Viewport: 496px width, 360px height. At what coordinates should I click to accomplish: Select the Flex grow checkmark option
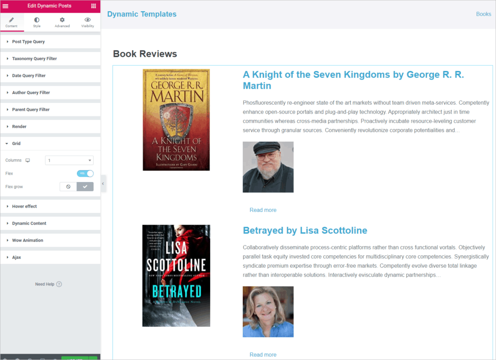(x=85, y=186)
